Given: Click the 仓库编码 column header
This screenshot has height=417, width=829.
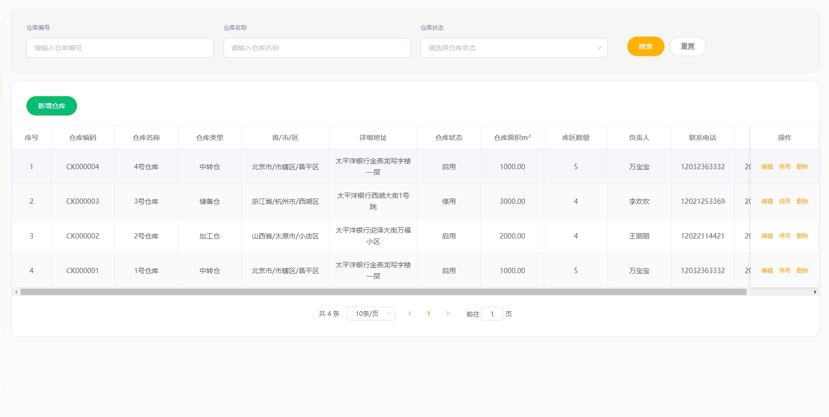Looking at the screenshot, I should click(x=83, y=138).
